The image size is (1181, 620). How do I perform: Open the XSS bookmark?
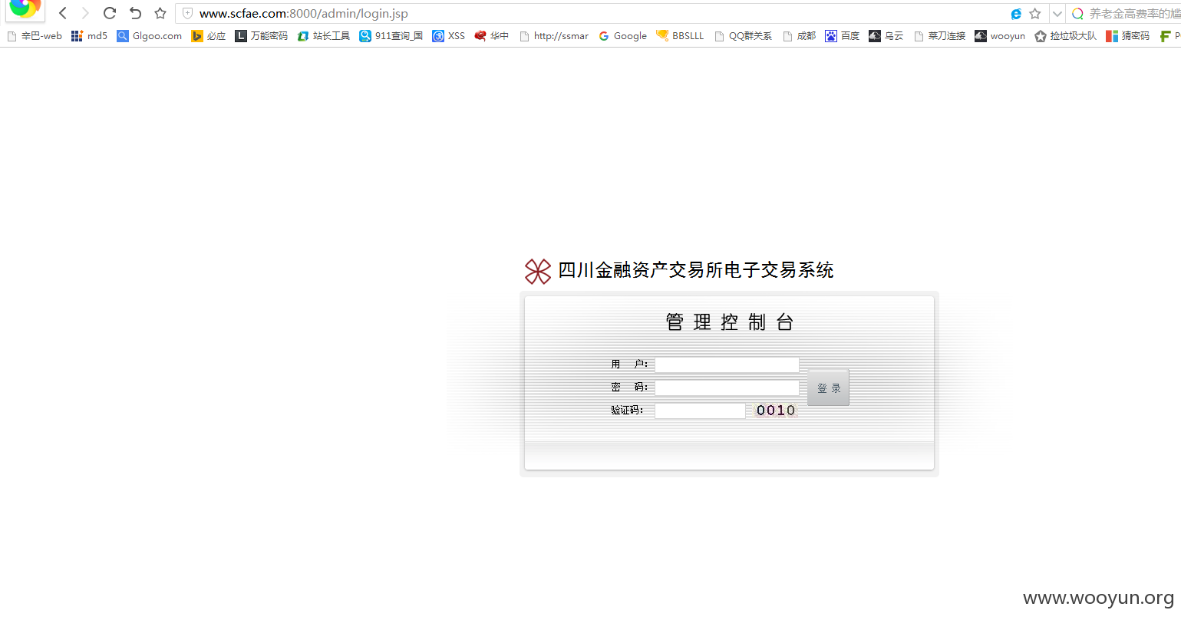449,36
